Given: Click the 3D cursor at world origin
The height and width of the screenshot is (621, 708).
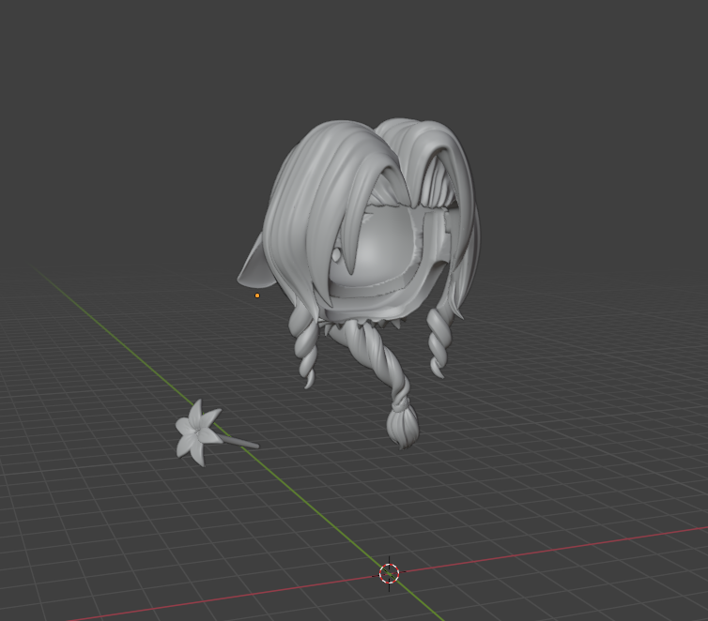Looking at the screenshot, I should 389,572.
